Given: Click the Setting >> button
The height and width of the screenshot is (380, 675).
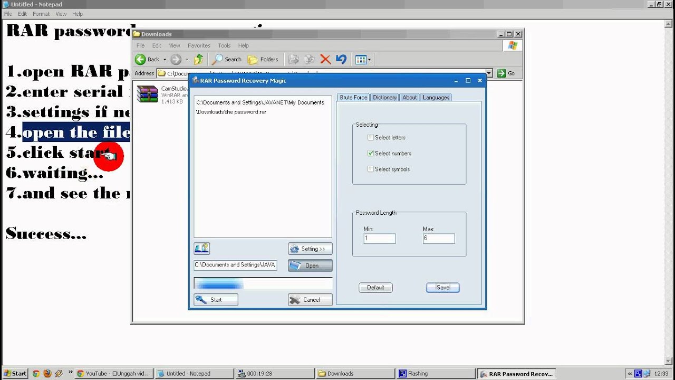Looking at the screenshot, I should 310,249.
